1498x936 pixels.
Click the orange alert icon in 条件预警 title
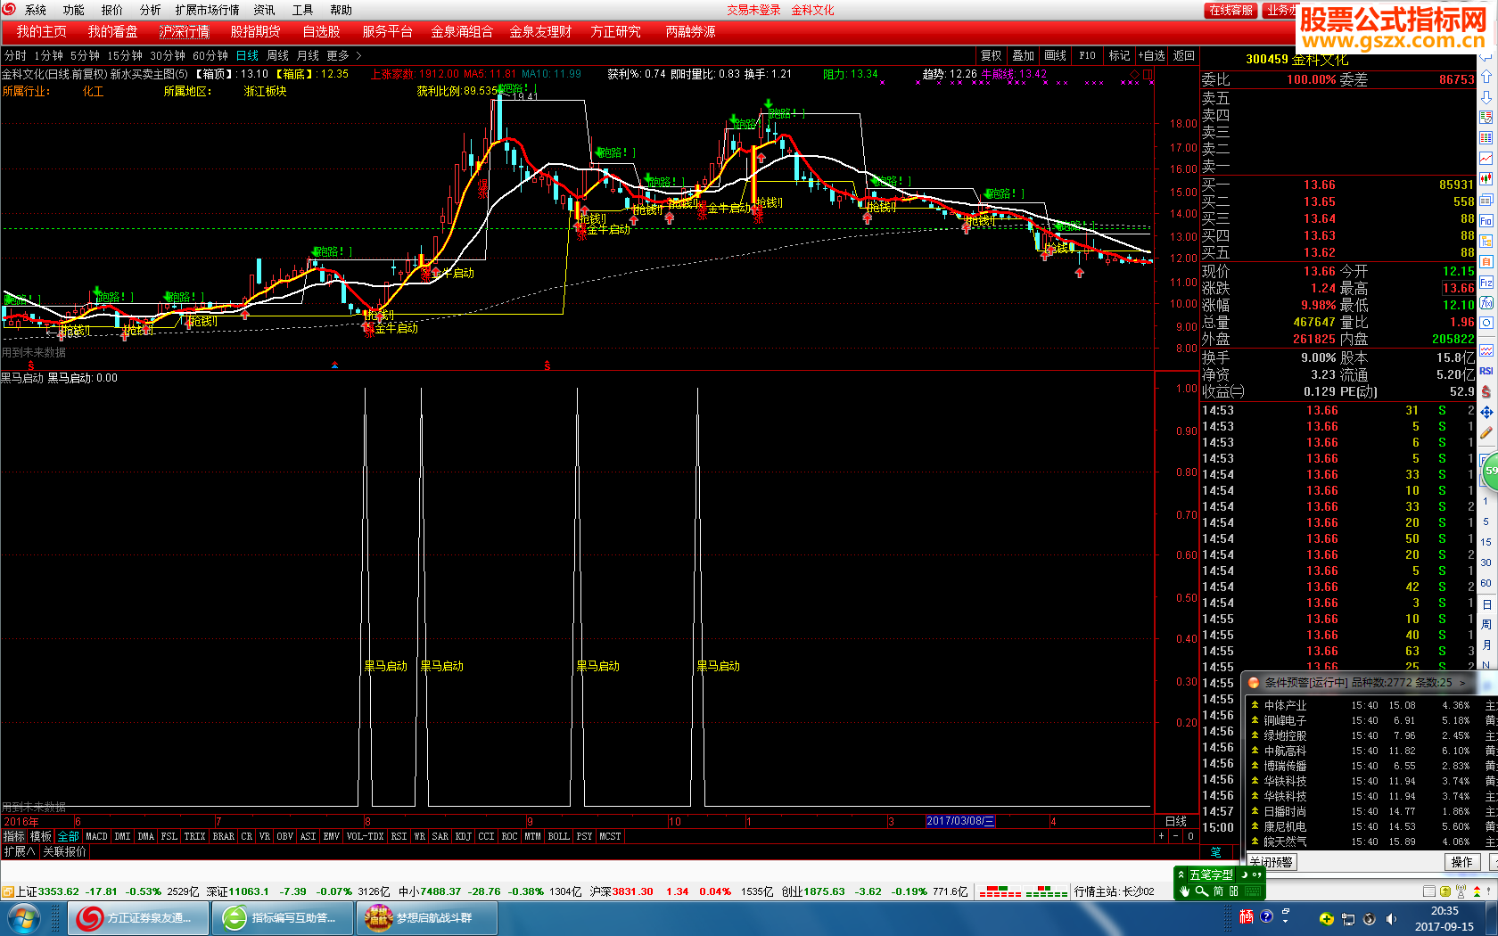pyautogui.click(x=1254, y=683)
